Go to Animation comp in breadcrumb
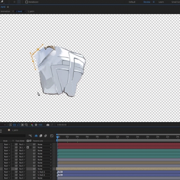180x180 pixels. [x=5, y=11]
